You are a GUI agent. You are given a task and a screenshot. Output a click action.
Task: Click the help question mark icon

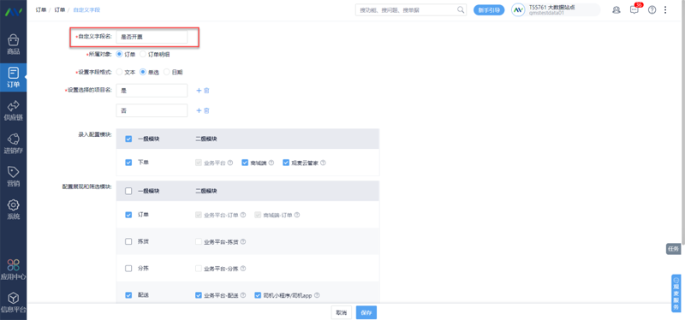click(652, 9)
